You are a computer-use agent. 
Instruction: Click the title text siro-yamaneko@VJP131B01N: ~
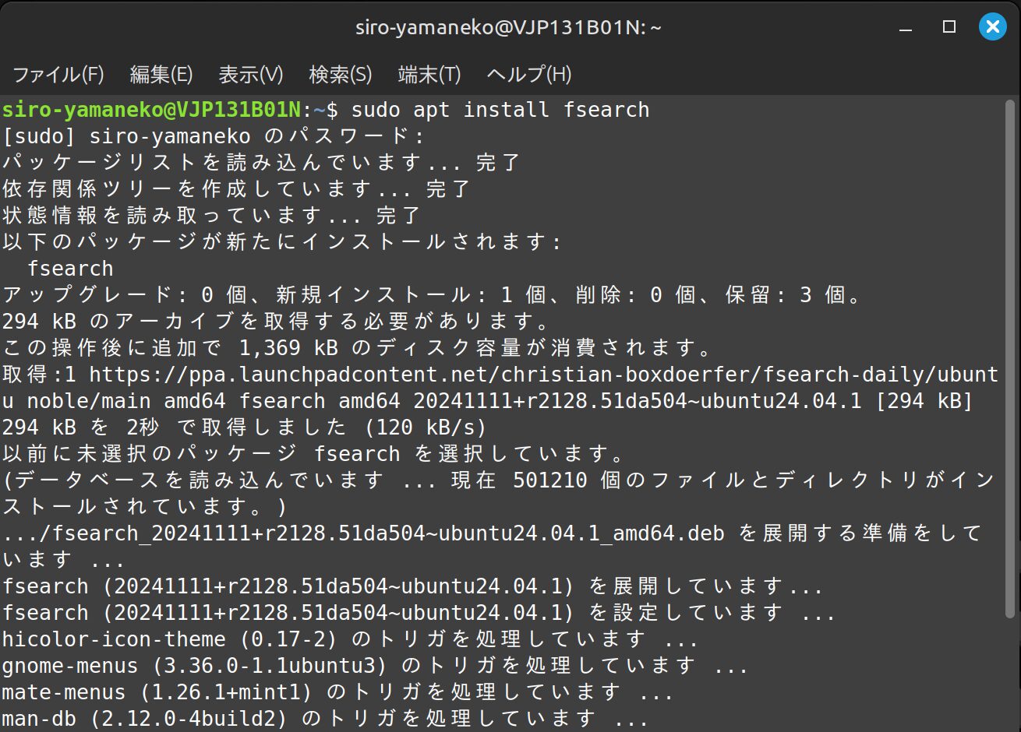(x=508, y=28)
